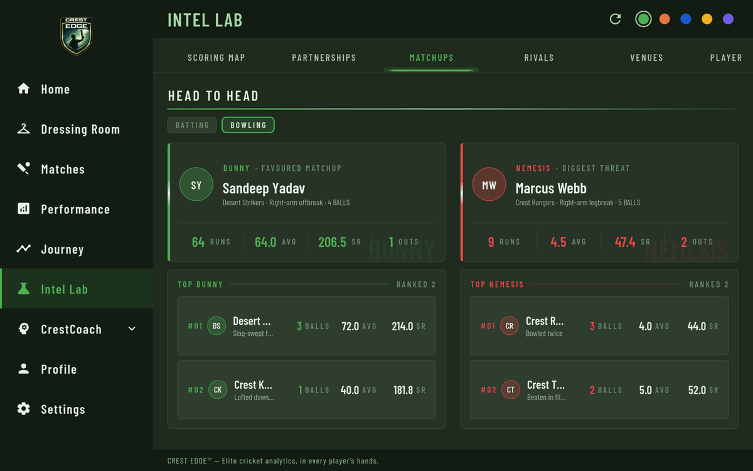The height and width of the screenshot is (471, 753).
Task: Switch to the Scoring Map tab
Action: (216, 58)
